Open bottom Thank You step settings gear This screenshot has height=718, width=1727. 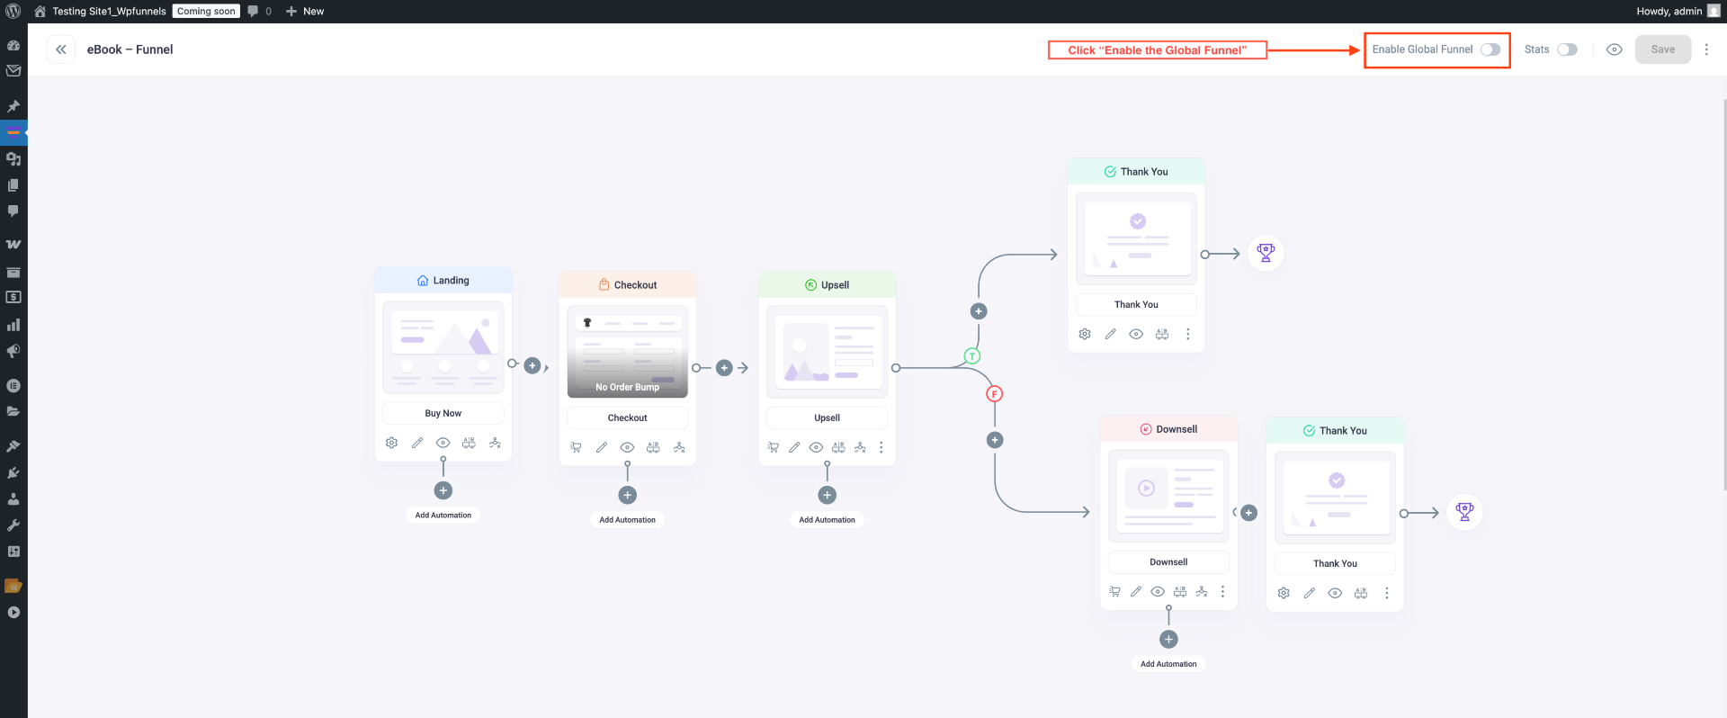(1284, 593)
